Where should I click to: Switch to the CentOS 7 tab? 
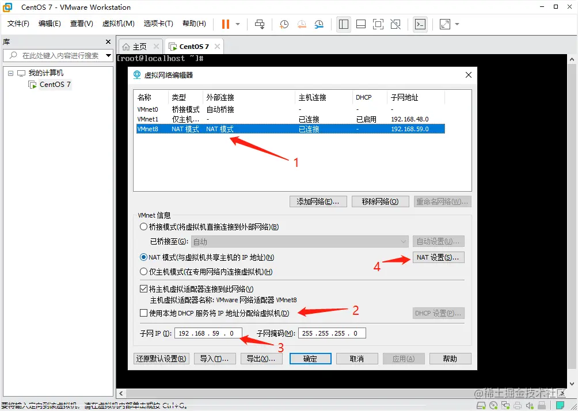coord(194,47)
